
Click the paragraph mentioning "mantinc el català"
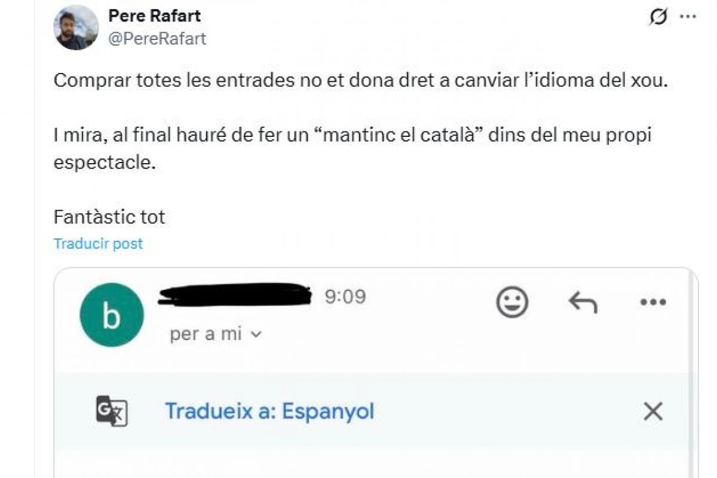[x=351, y=148]
